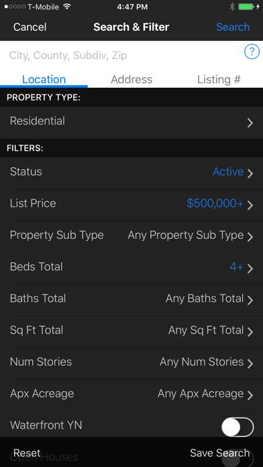Expand Baths Total options
The image size is (263, 467).
131,300
